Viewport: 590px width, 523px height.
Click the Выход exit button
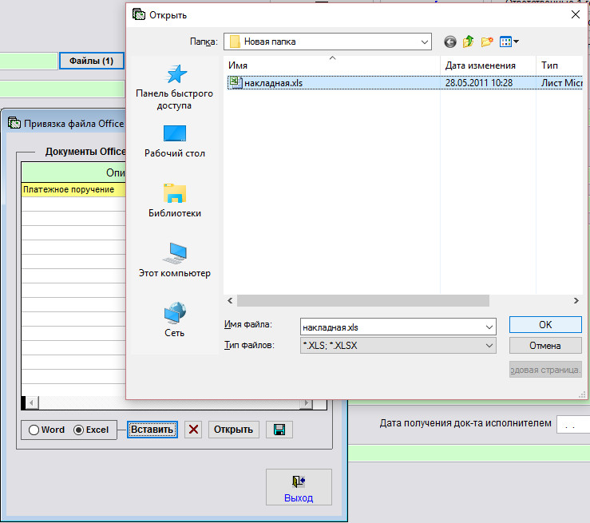click(x=299, y=487)
